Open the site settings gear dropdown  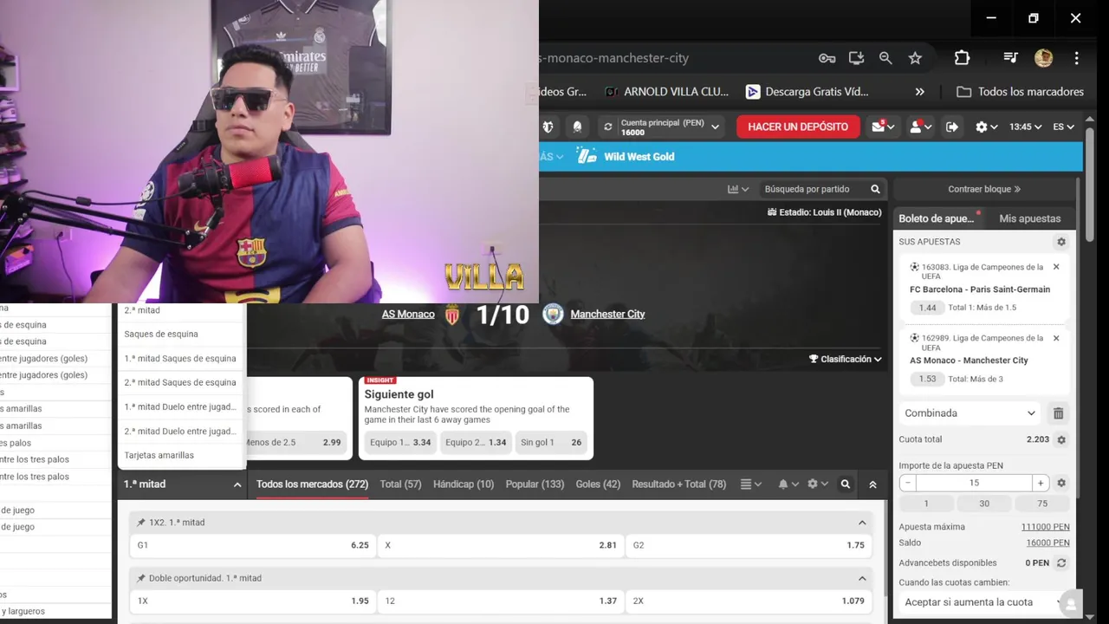[986, 127]
